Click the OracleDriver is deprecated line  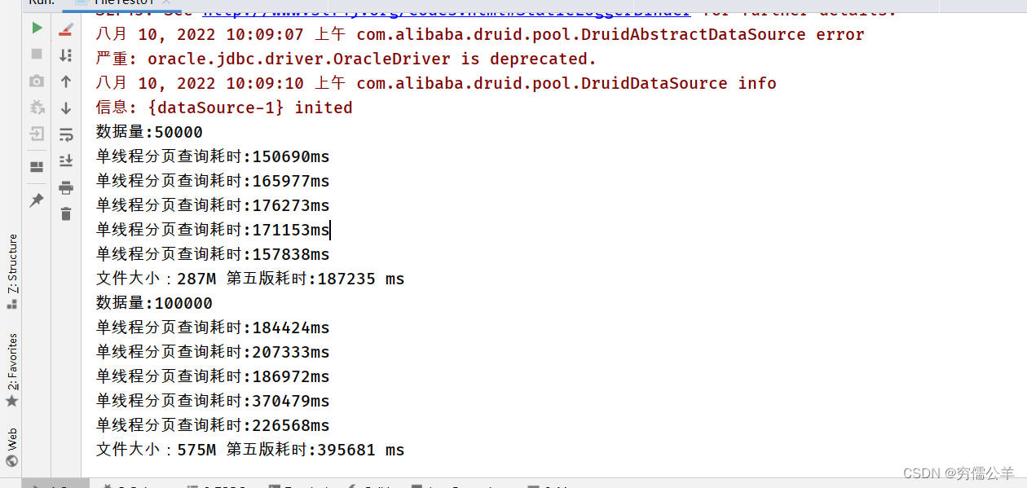pos(346,59)
